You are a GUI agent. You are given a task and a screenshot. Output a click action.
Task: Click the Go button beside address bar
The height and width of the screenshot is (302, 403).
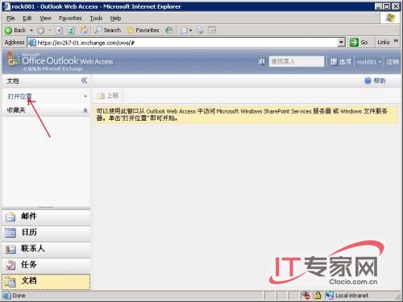359,43
